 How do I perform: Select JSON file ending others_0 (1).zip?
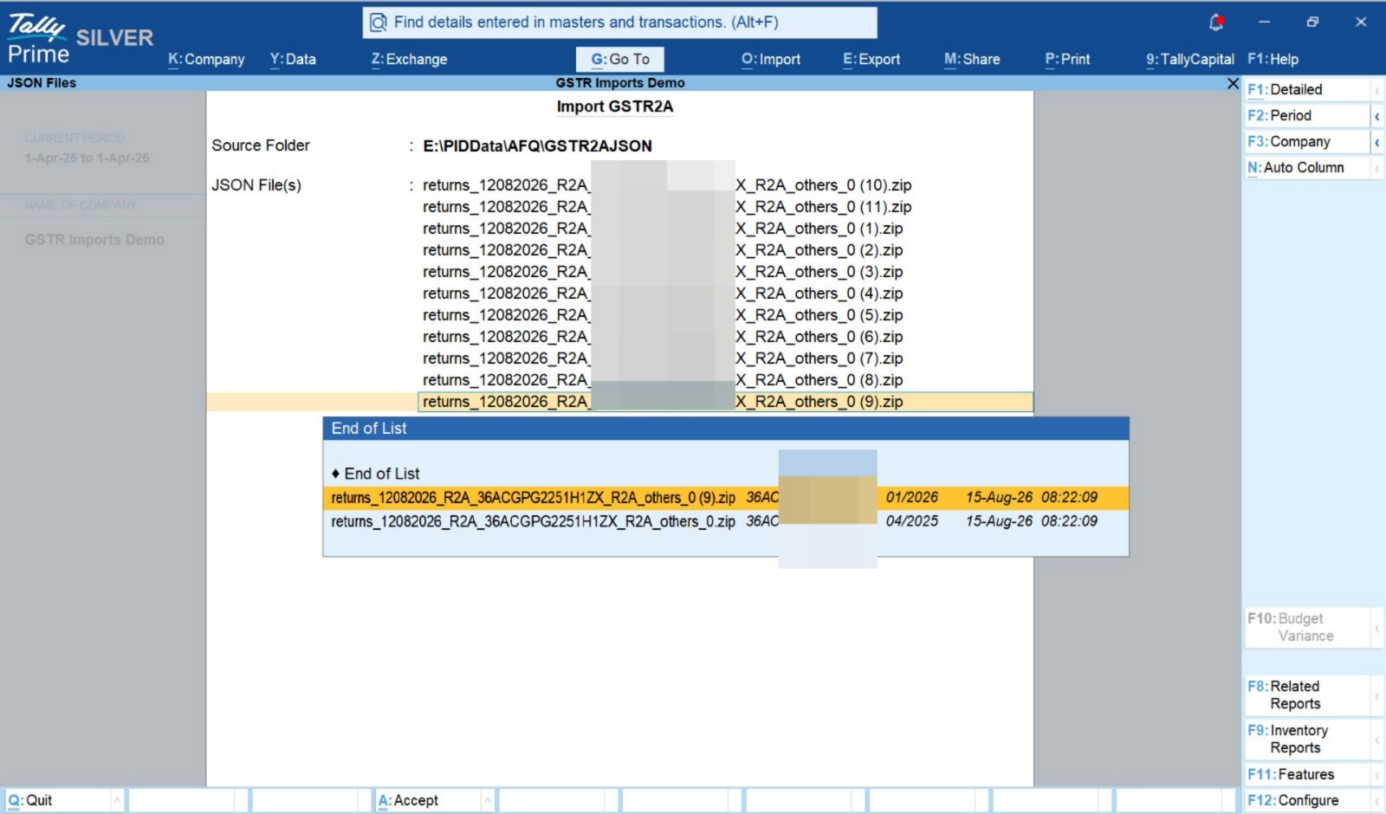(663, 229)
